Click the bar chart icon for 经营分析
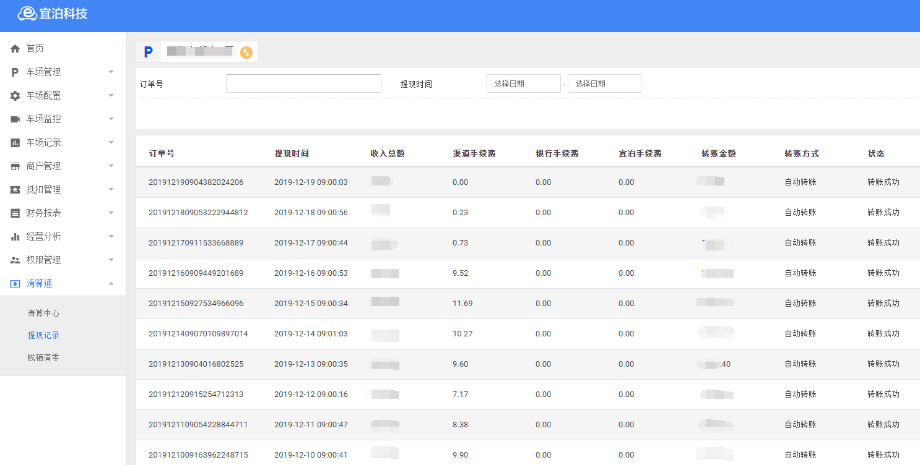920x465 pixels. click(15, 237)
